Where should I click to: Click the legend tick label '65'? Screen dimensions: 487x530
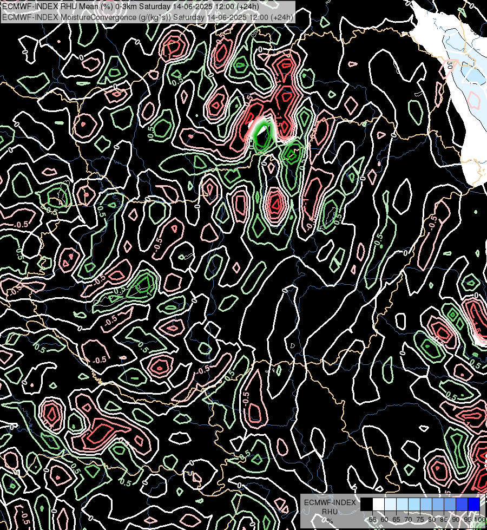pos(397,520)
